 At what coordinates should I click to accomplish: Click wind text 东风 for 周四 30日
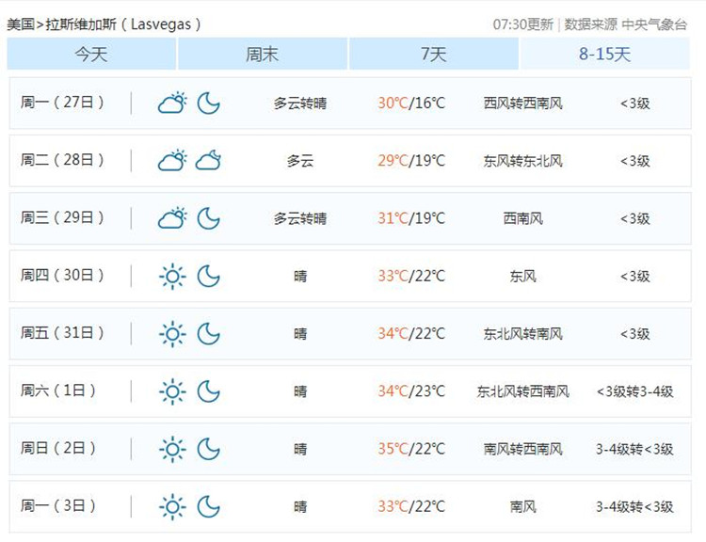click(522, 276)
